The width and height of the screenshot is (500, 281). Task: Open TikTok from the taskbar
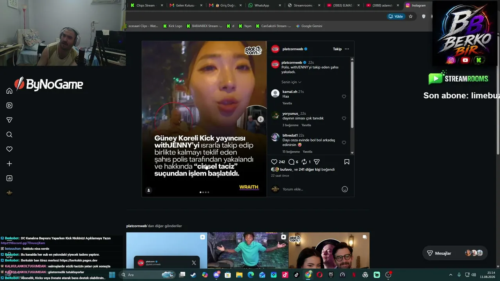coord(296,275)
